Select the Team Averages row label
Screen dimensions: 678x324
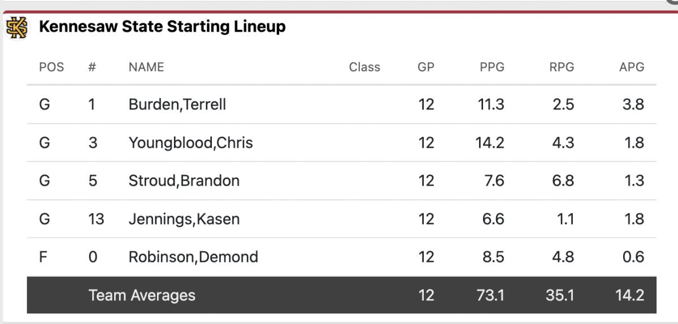point(142,295)
